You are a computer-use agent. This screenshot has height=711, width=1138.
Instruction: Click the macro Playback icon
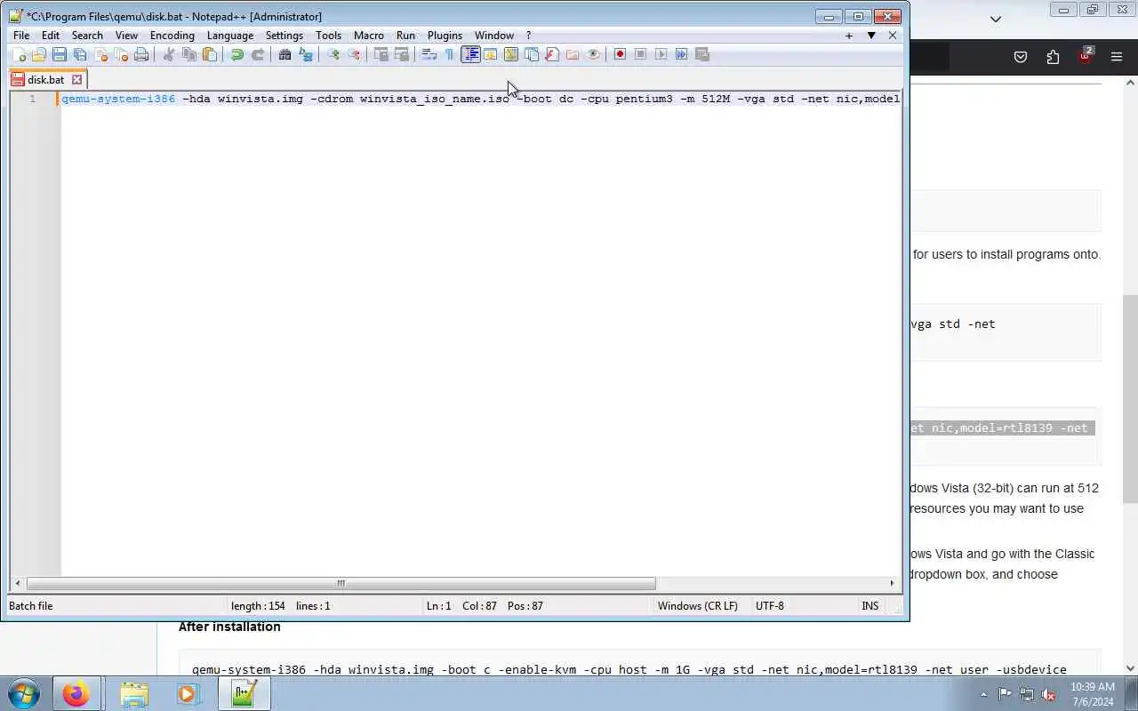click(661, 54)
